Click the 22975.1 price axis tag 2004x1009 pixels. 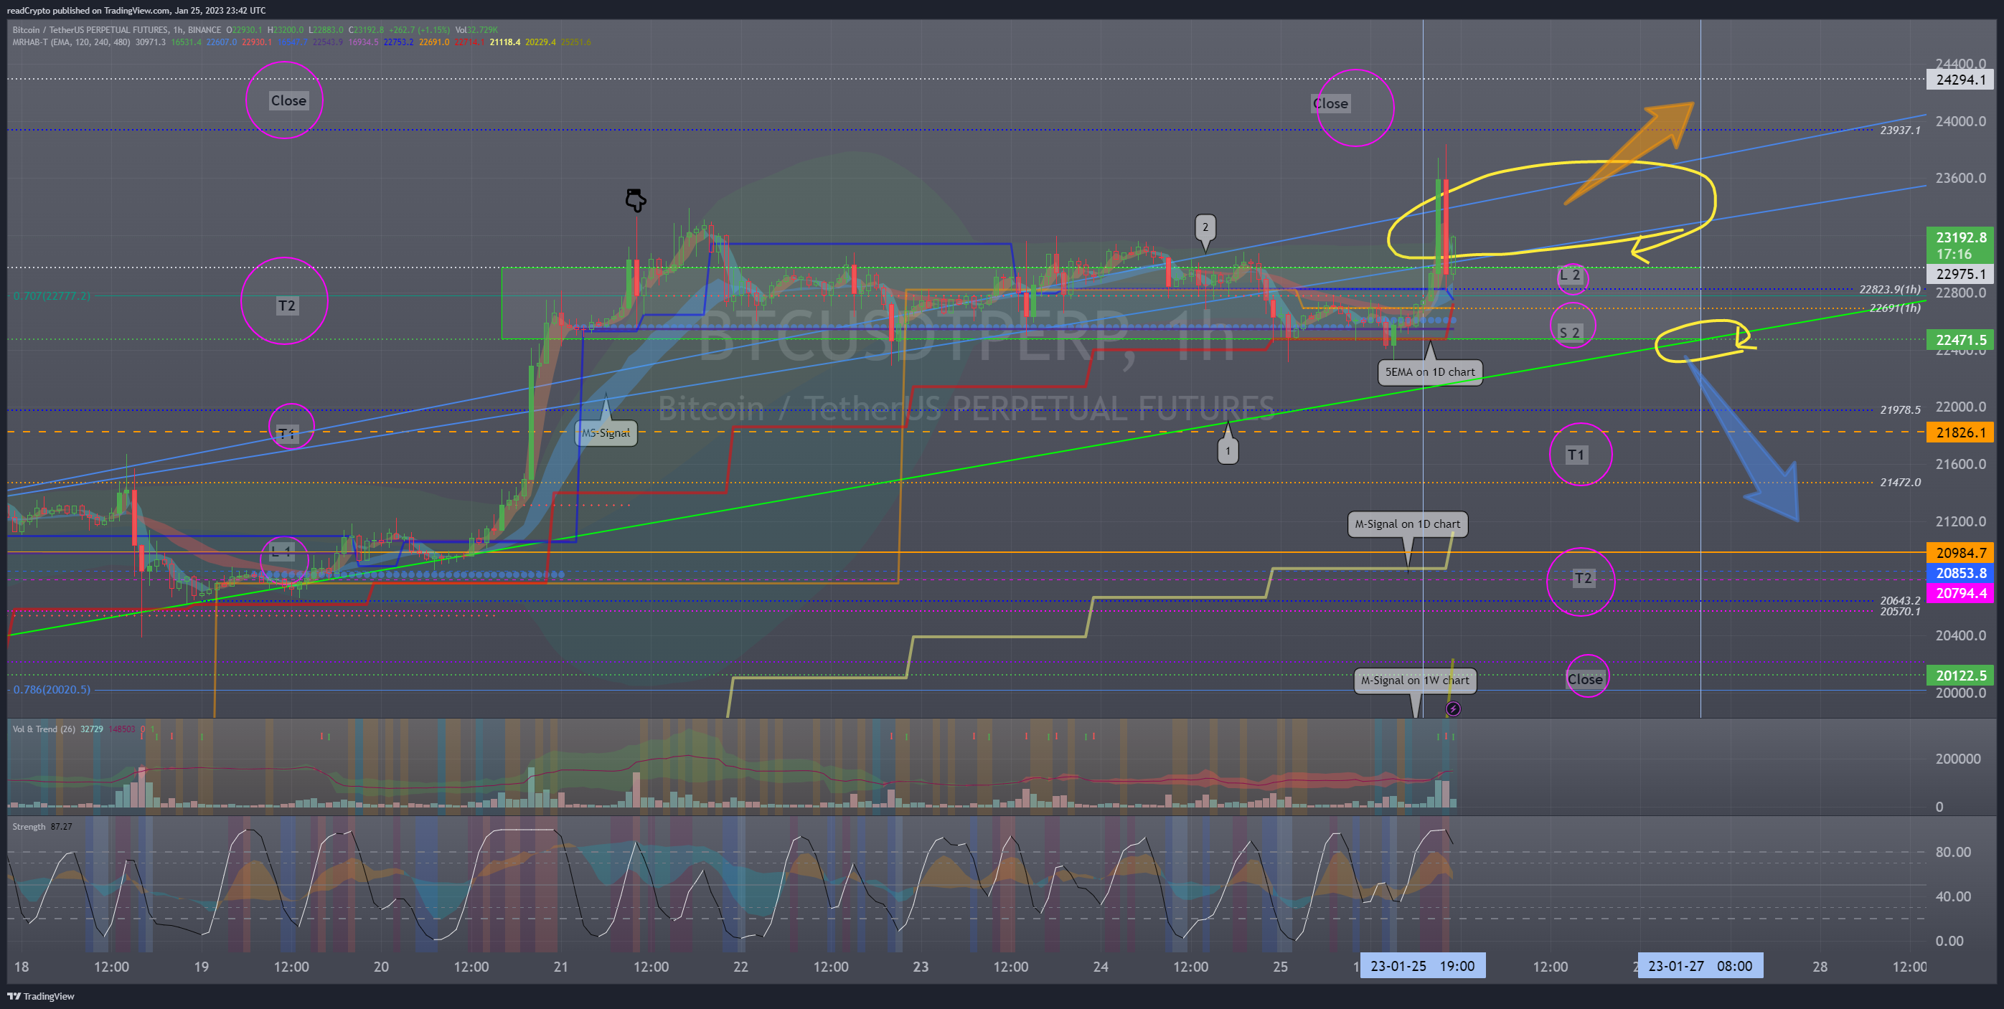pos(1960,274)
